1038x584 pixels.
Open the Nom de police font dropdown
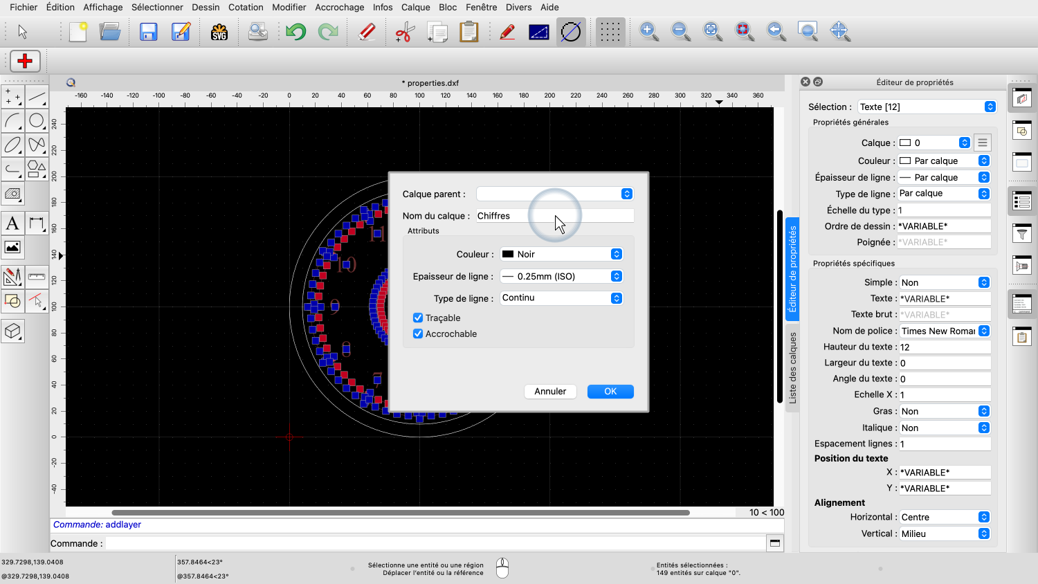[945, 331]
